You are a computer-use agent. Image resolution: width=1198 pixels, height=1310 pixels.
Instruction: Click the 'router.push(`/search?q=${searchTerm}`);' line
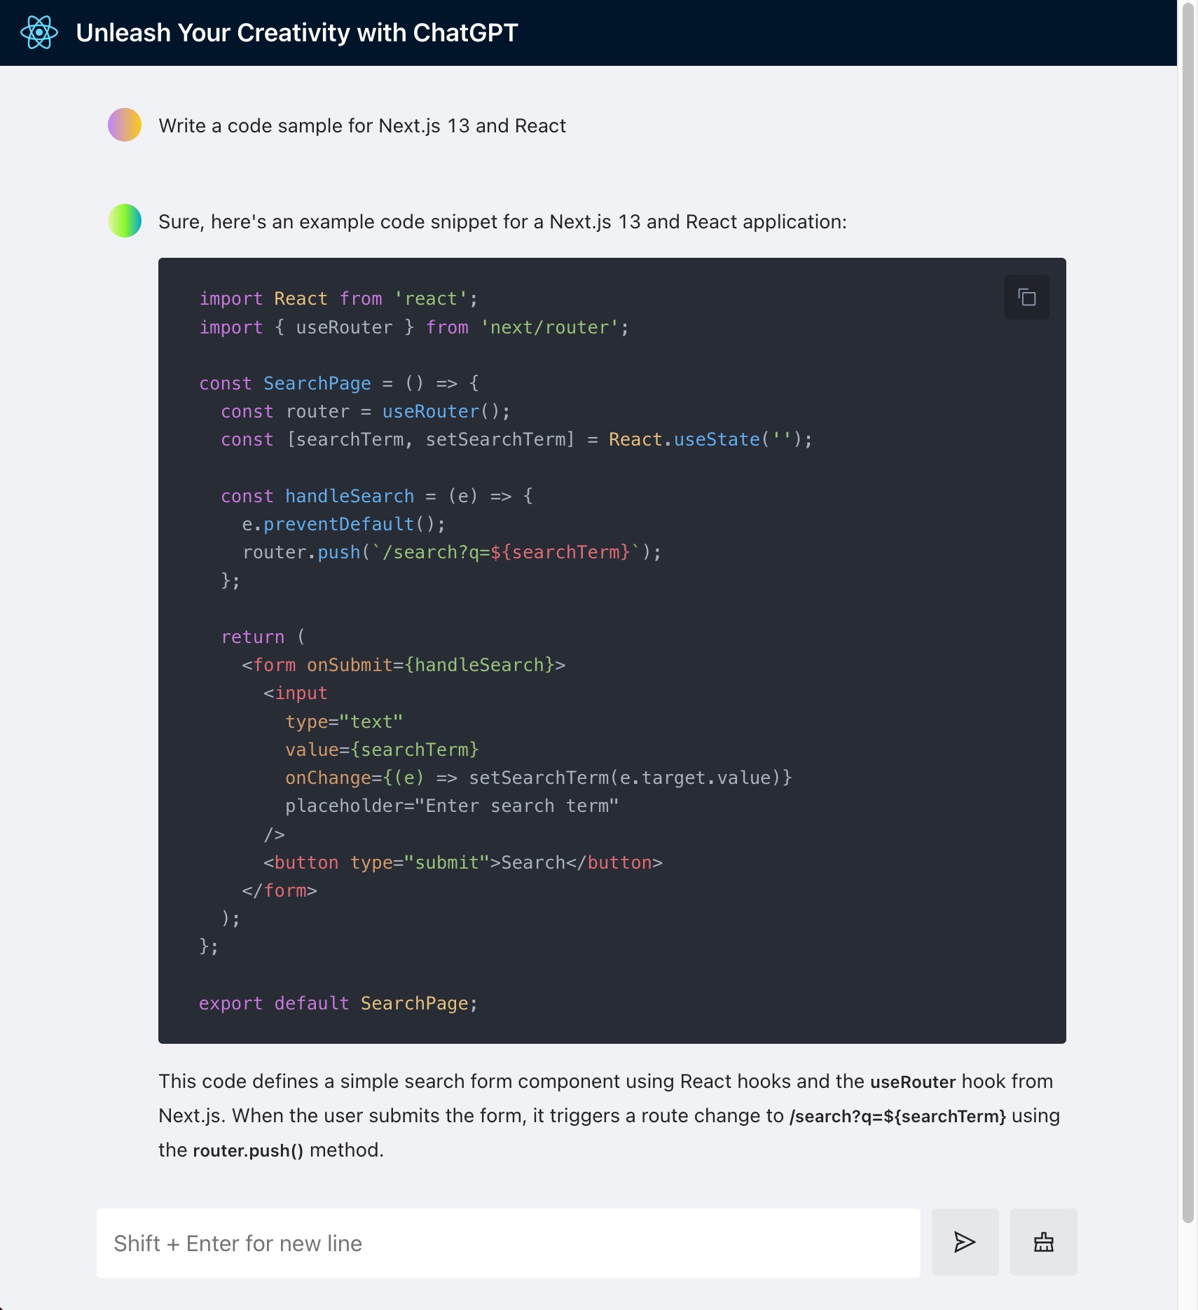[452, 552]
